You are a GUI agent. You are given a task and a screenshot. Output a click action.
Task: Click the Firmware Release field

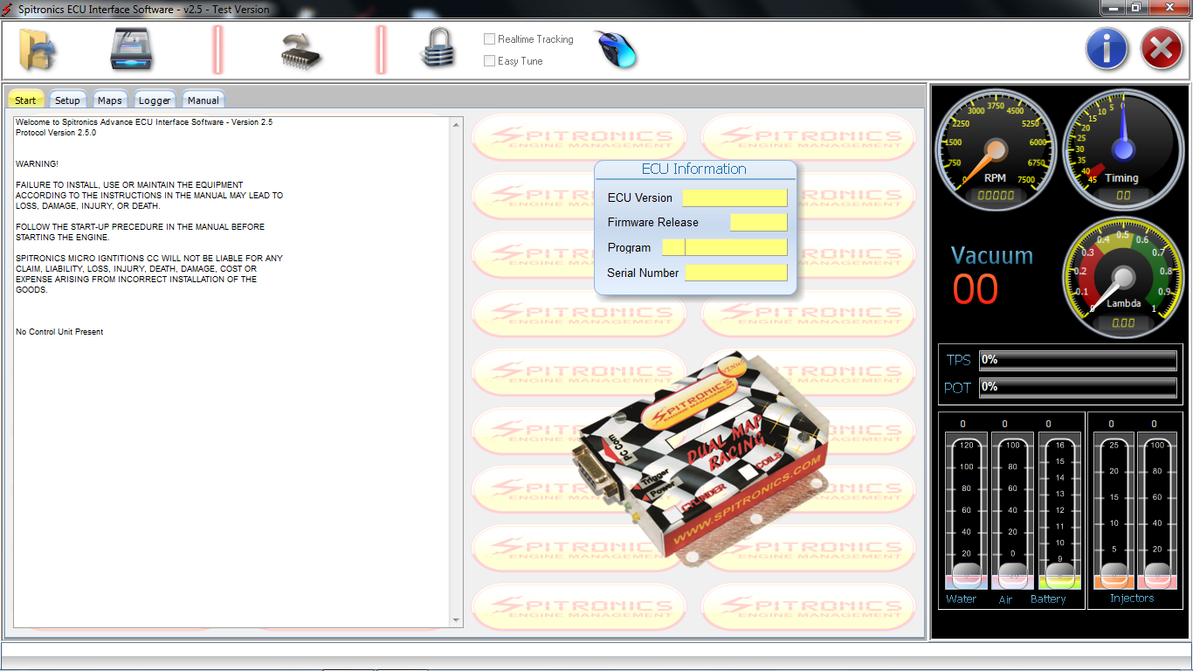pyautogui.click(x=759, y=222)
